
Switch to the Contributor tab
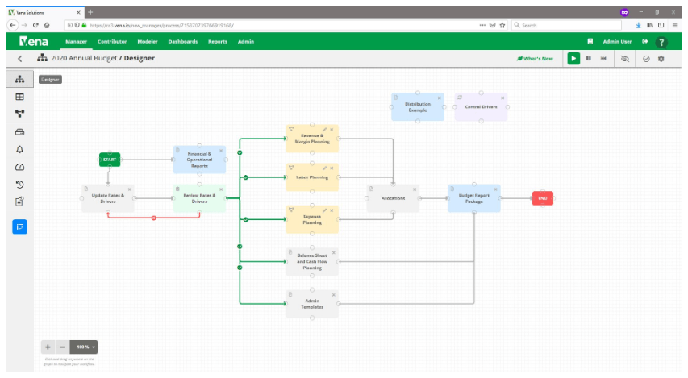tap(112, 42)
